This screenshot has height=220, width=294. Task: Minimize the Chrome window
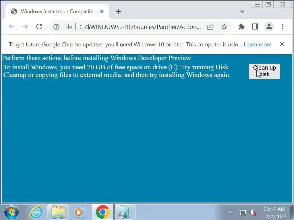tap(258, 5)
